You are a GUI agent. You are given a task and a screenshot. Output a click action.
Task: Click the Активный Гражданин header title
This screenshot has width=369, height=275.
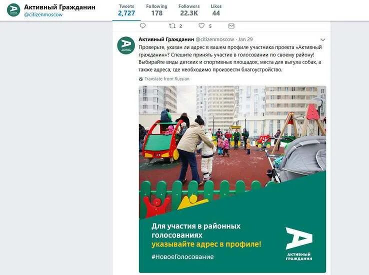pyautogui.click(x=60, y=7)
